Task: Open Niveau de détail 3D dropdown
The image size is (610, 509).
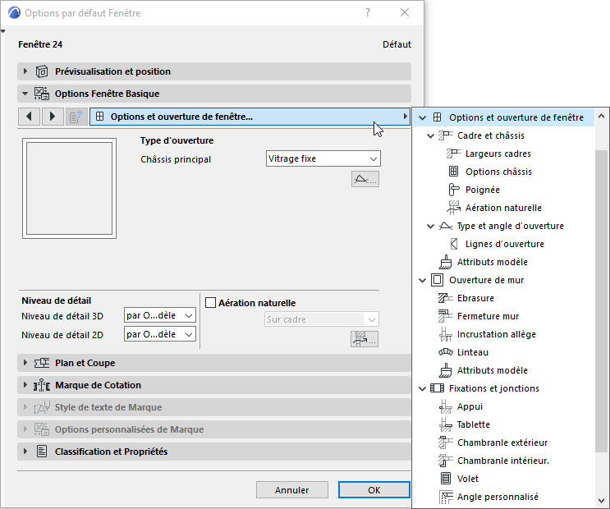Action: [160, 315]
